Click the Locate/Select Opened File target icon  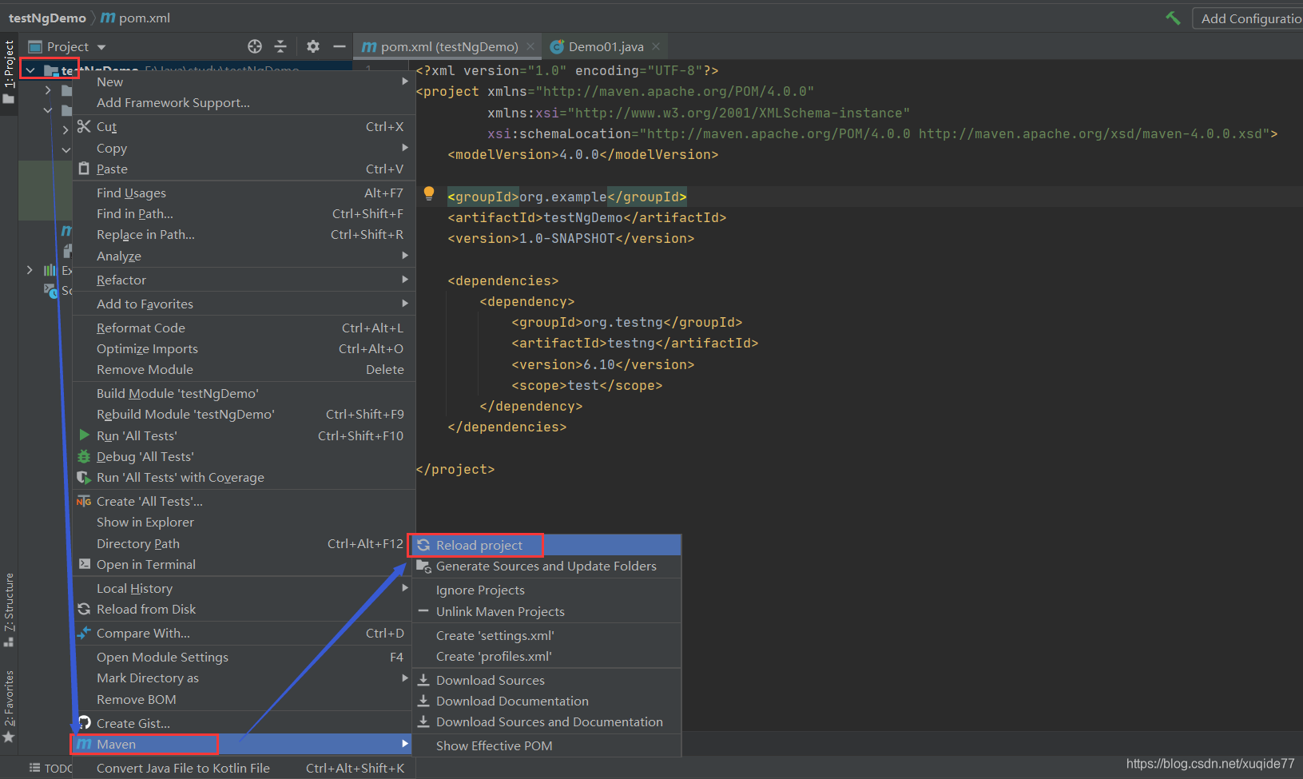coord(255,46)
